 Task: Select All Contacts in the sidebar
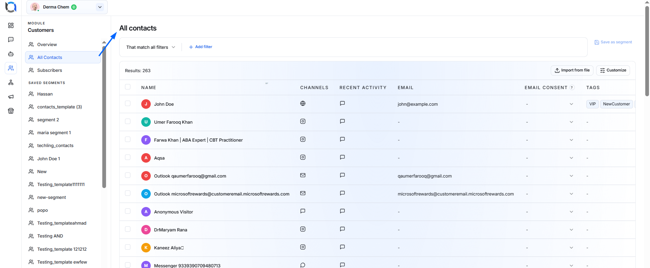(x=63, y=57)
